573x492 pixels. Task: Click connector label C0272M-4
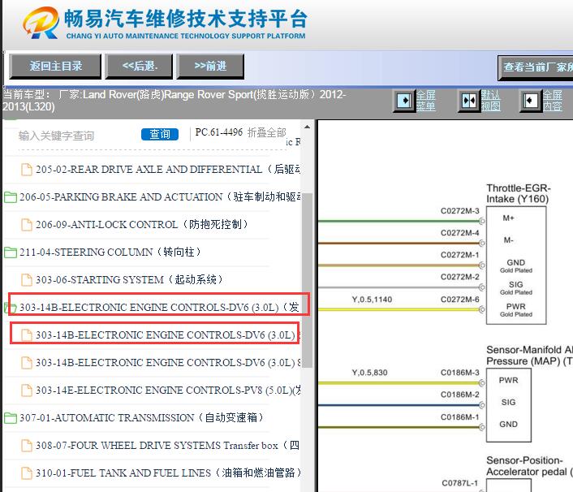click(x=459, y=233)
